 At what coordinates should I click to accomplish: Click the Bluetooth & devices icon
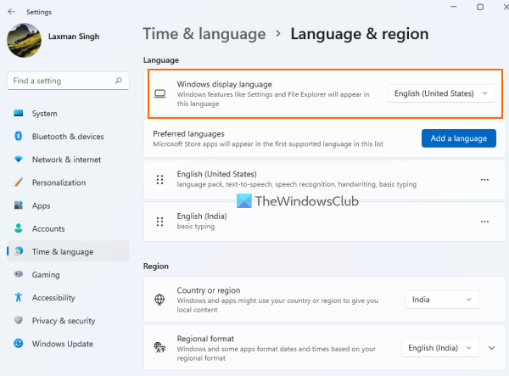click(19, 137)
